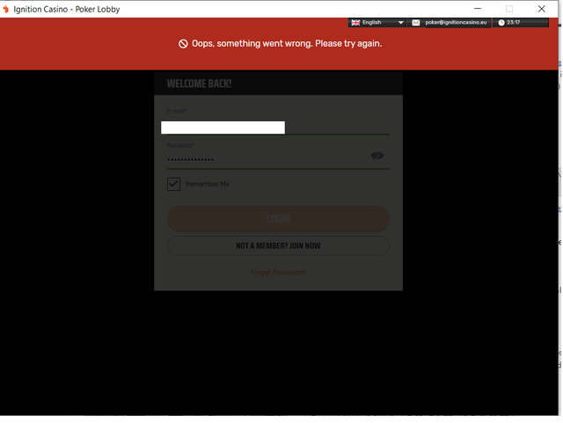Click the Remember Me label text
This screenshot has width=563, height=423.
point(208,184)
